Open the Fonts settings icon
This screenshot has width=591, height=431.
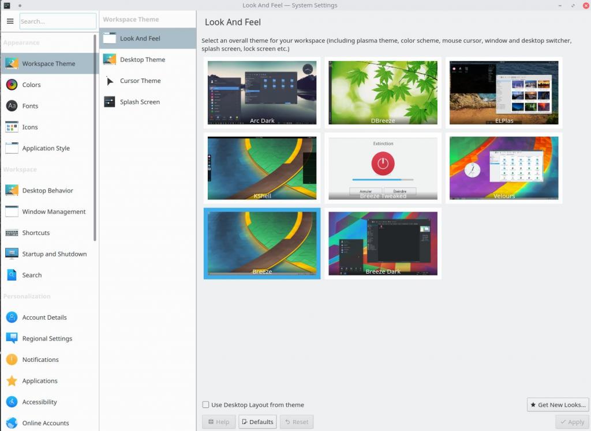coord(12,106)
